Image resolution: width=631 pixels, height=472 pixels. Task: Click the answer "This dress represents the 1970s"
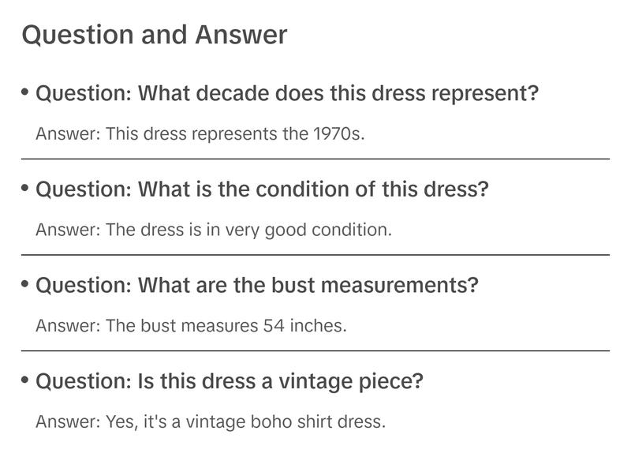(200, 133)
